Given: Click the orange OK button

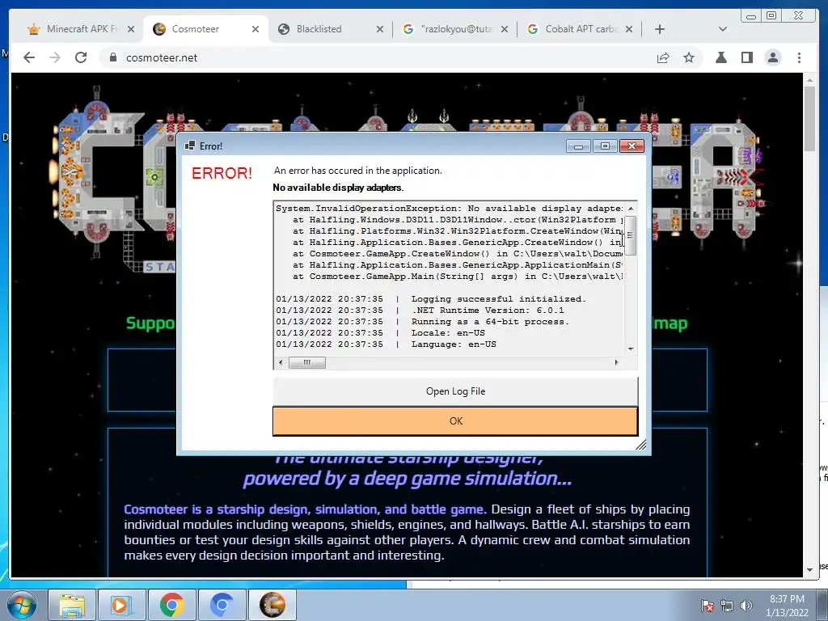Looking at the screenshot, I should coord(455,420).
